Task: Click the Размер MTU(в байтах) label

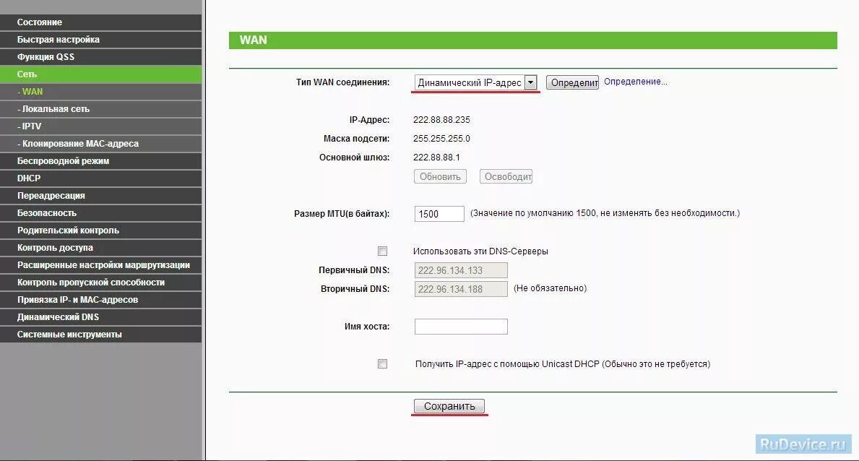Action: (342, 214)
